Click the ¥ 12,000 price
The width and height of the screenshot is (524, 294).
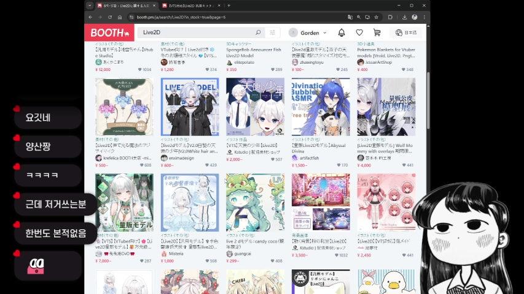(x=103, y=69)
